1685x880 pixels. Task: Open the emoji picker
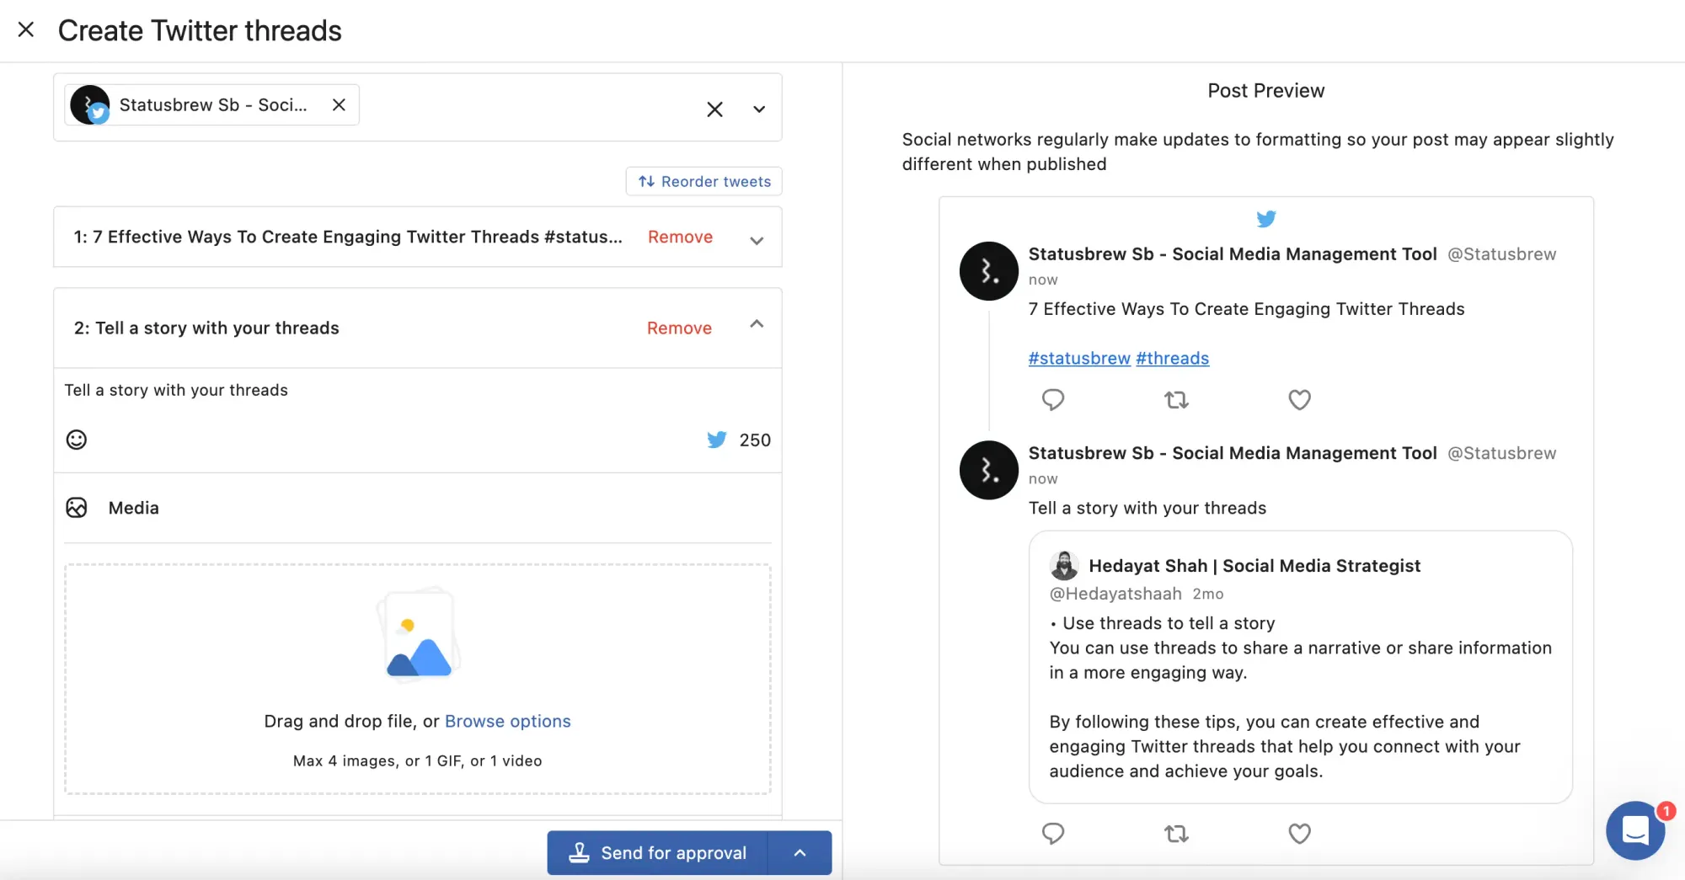point(77,440)
